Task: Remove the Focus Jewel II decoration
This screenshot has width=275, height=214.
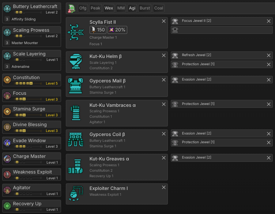Action: click(268, 21)
